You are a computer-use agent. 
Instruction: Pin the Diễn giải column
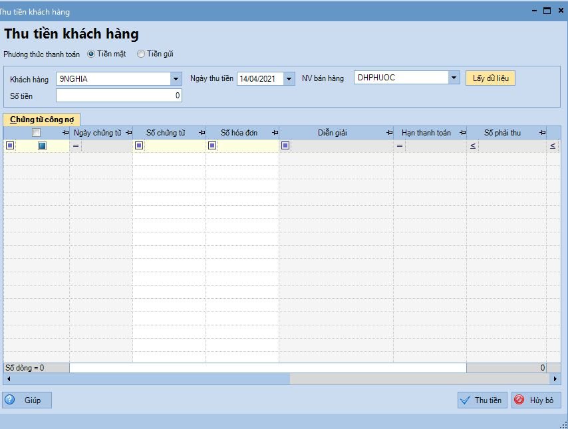(389, 133)
